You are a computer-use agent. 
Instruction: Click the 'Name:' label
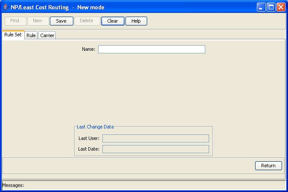[x=88, y=49]
